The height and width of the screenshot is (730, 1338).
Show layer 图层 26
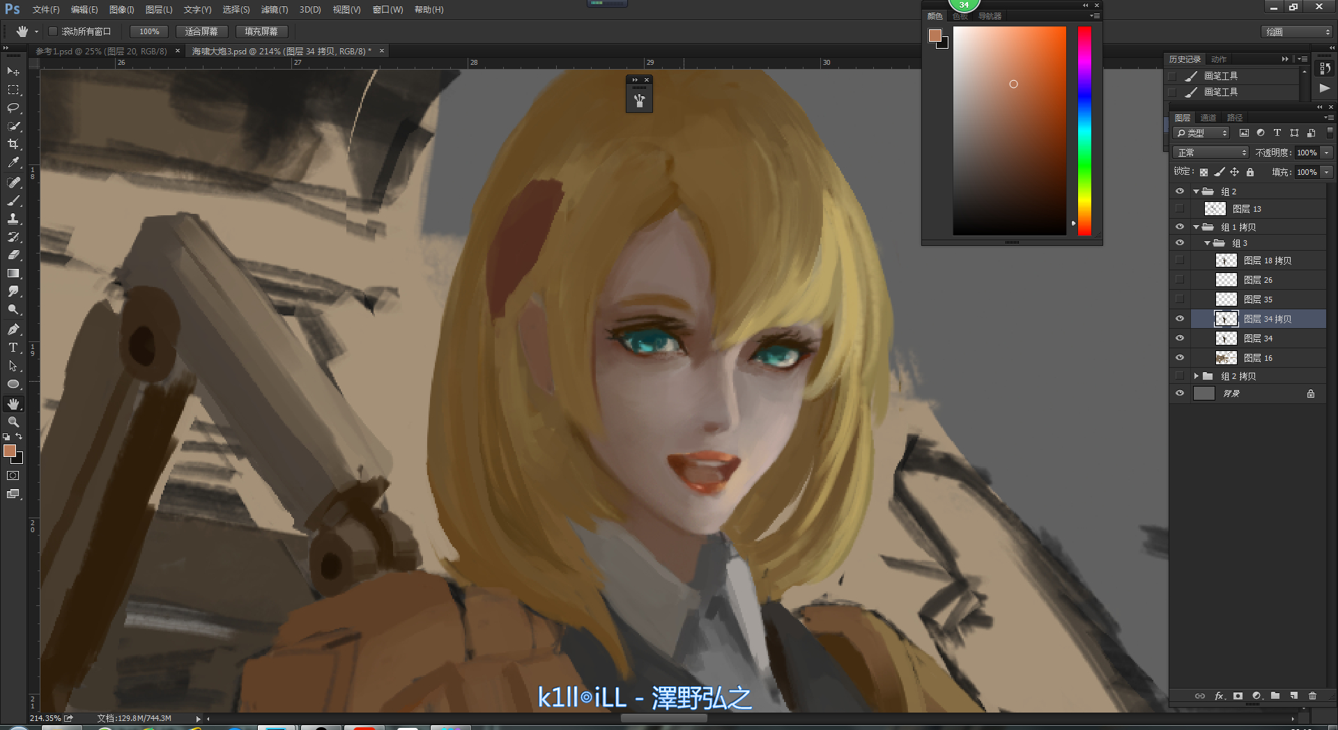[1180, 279]
